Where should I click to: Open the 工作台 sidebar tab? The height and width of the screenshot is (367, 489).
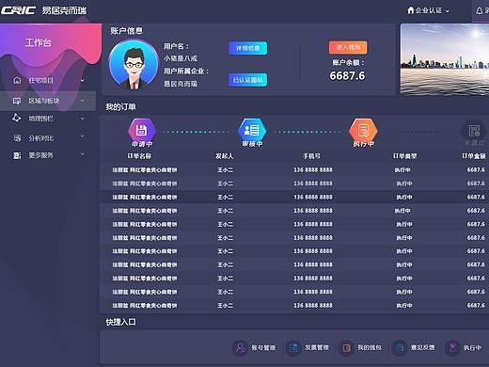39,42
